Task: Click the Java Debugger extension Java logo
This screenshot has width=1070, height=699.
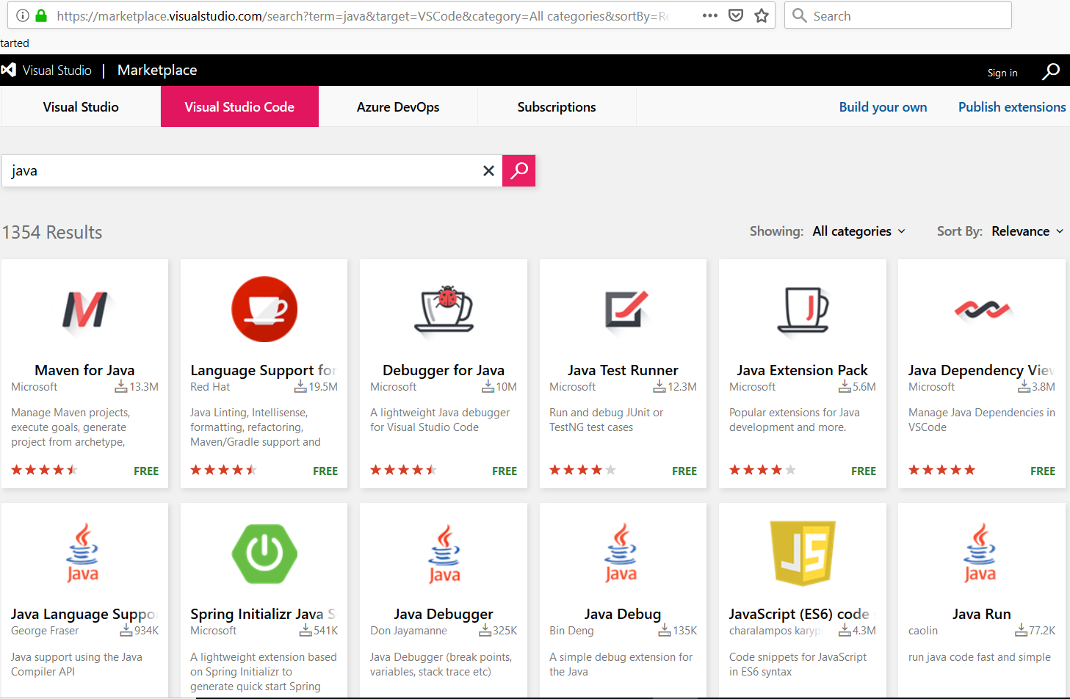Action: click(444, 554)
